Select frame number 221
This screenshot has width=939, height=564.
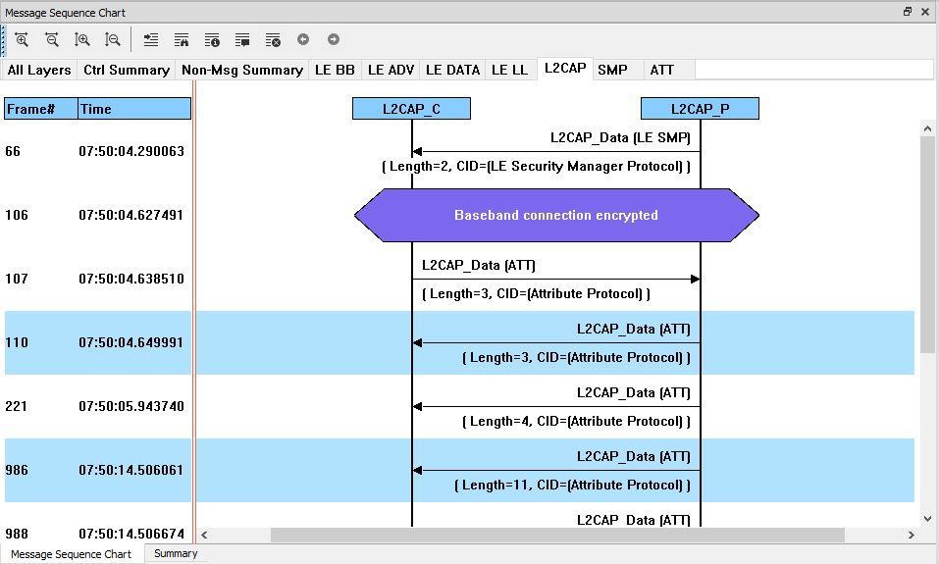point(16,406)
